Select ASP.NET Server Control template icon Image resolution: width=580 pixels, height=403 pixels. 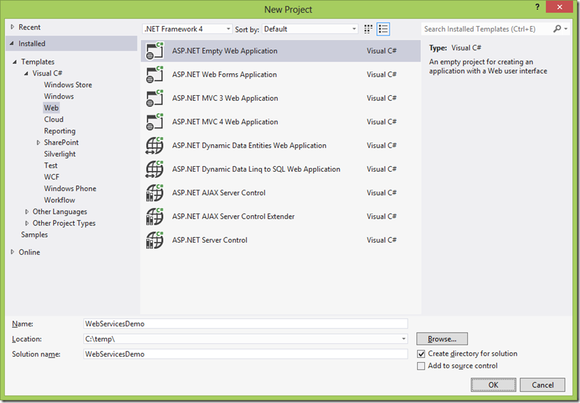point(154,240)
